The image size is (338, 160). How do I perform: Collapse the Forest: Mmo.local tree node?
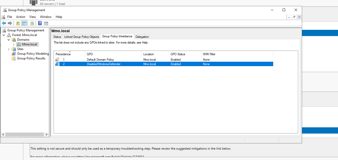pyautogui.click(x=4, y=35)
